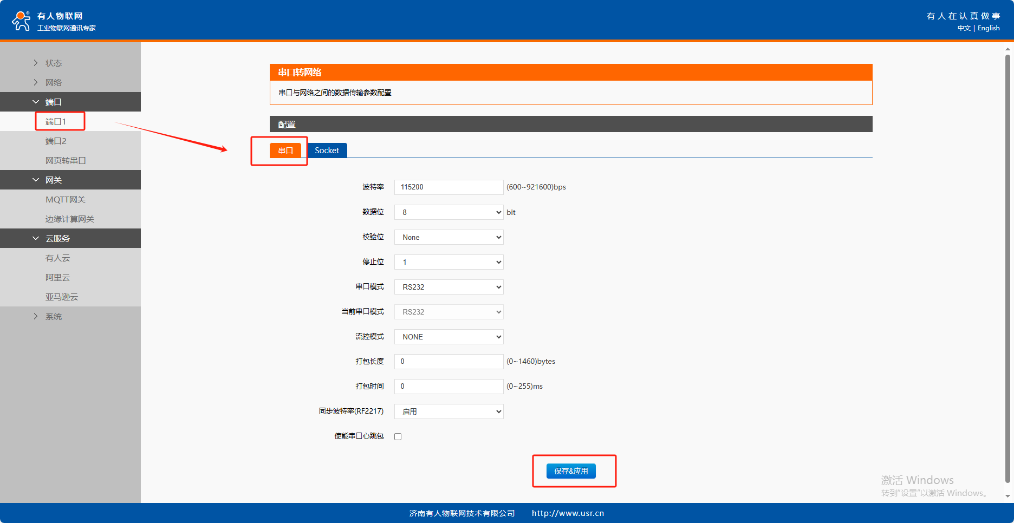
Task: Open the 校验位 dropdown set to None
Action: (x=448, y=237)
